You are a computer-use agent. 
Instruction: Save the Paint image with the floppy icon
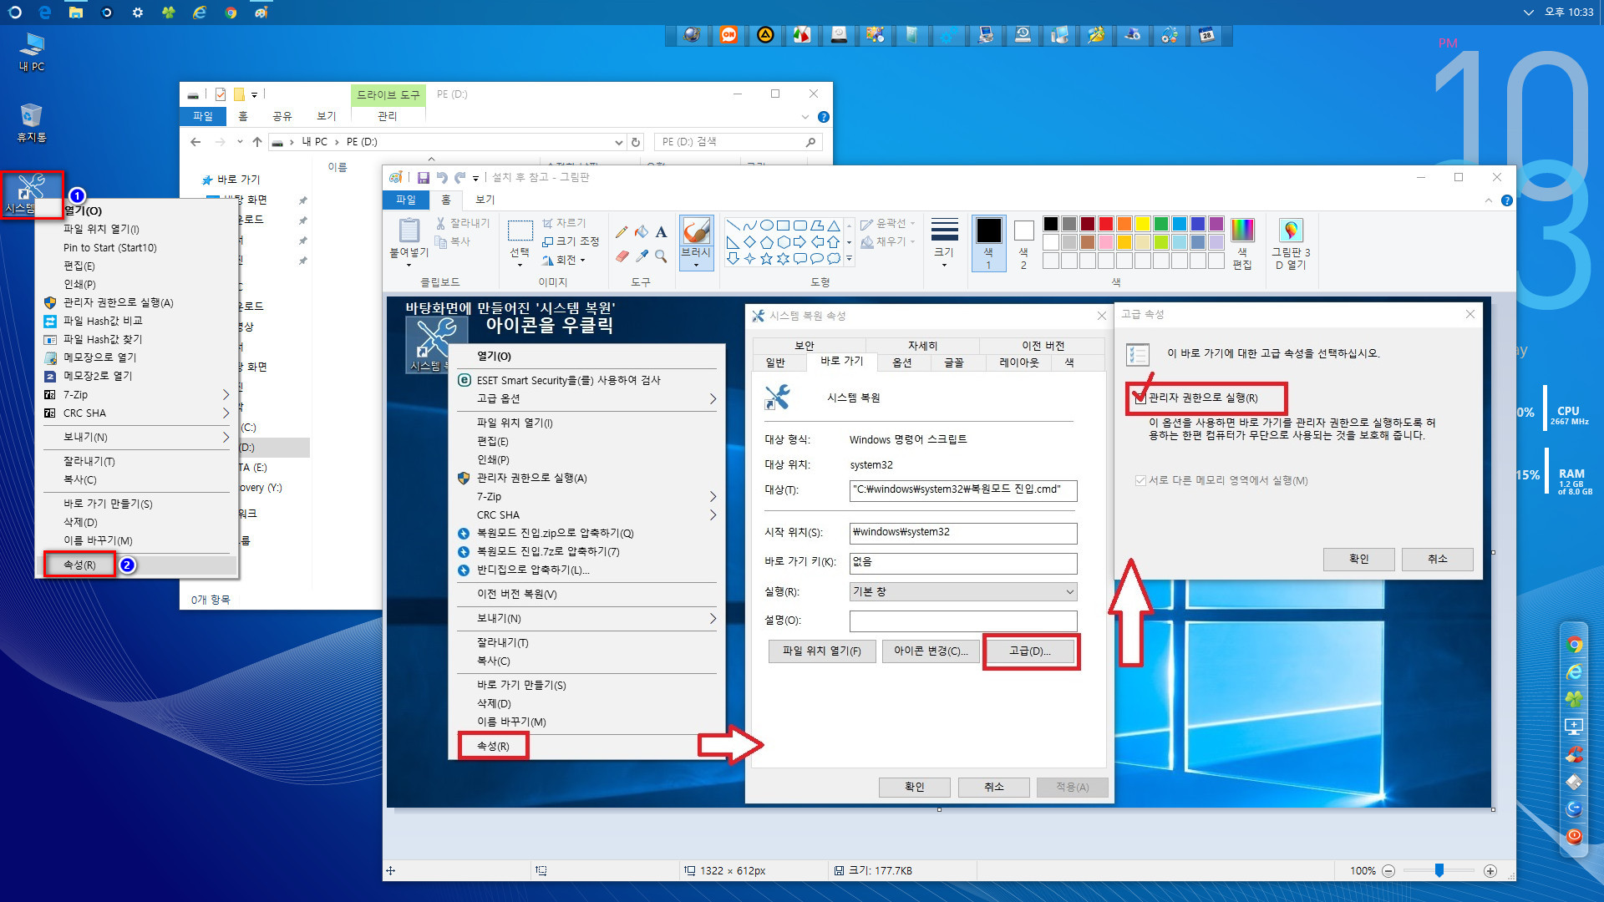tap(424, 178)
